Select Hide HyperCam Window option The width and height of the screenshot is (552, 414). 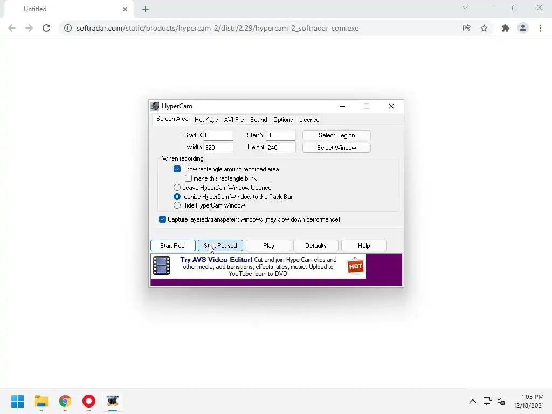click(177, 205)
